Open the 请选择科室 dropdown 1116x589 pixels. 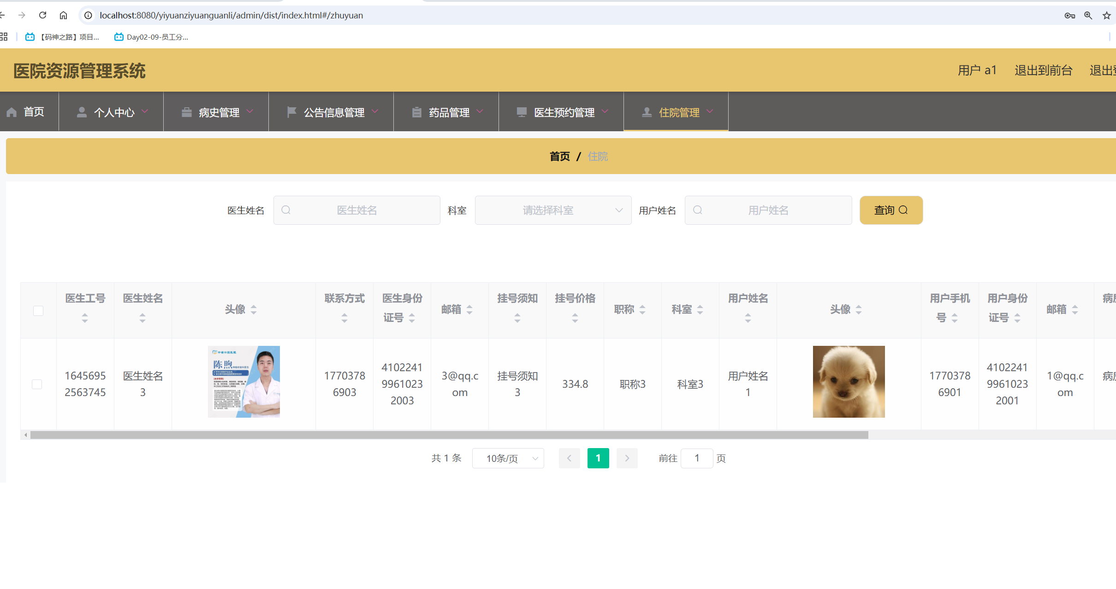click(x=553, y=210)
